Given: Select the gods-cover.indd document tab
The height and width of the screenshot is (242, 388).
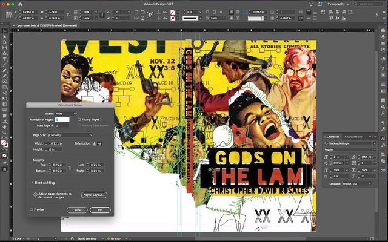Looking at the screenshot, I should pos(47,25).
